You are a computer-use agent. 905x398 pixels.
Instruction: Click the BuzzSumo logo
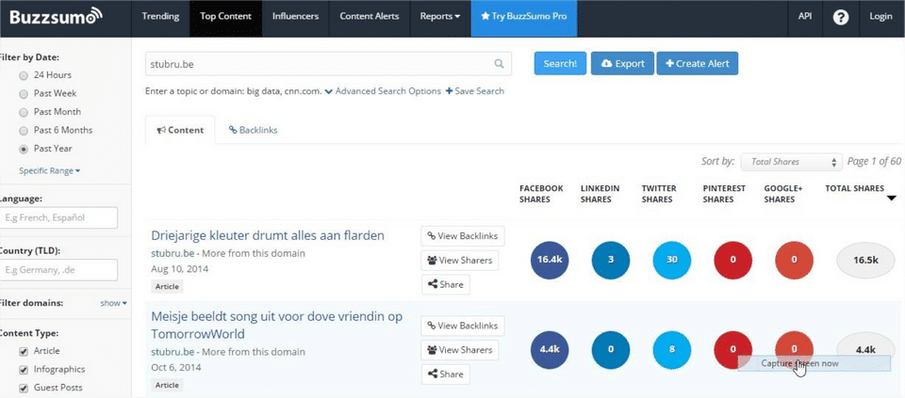tap(56, 17)
